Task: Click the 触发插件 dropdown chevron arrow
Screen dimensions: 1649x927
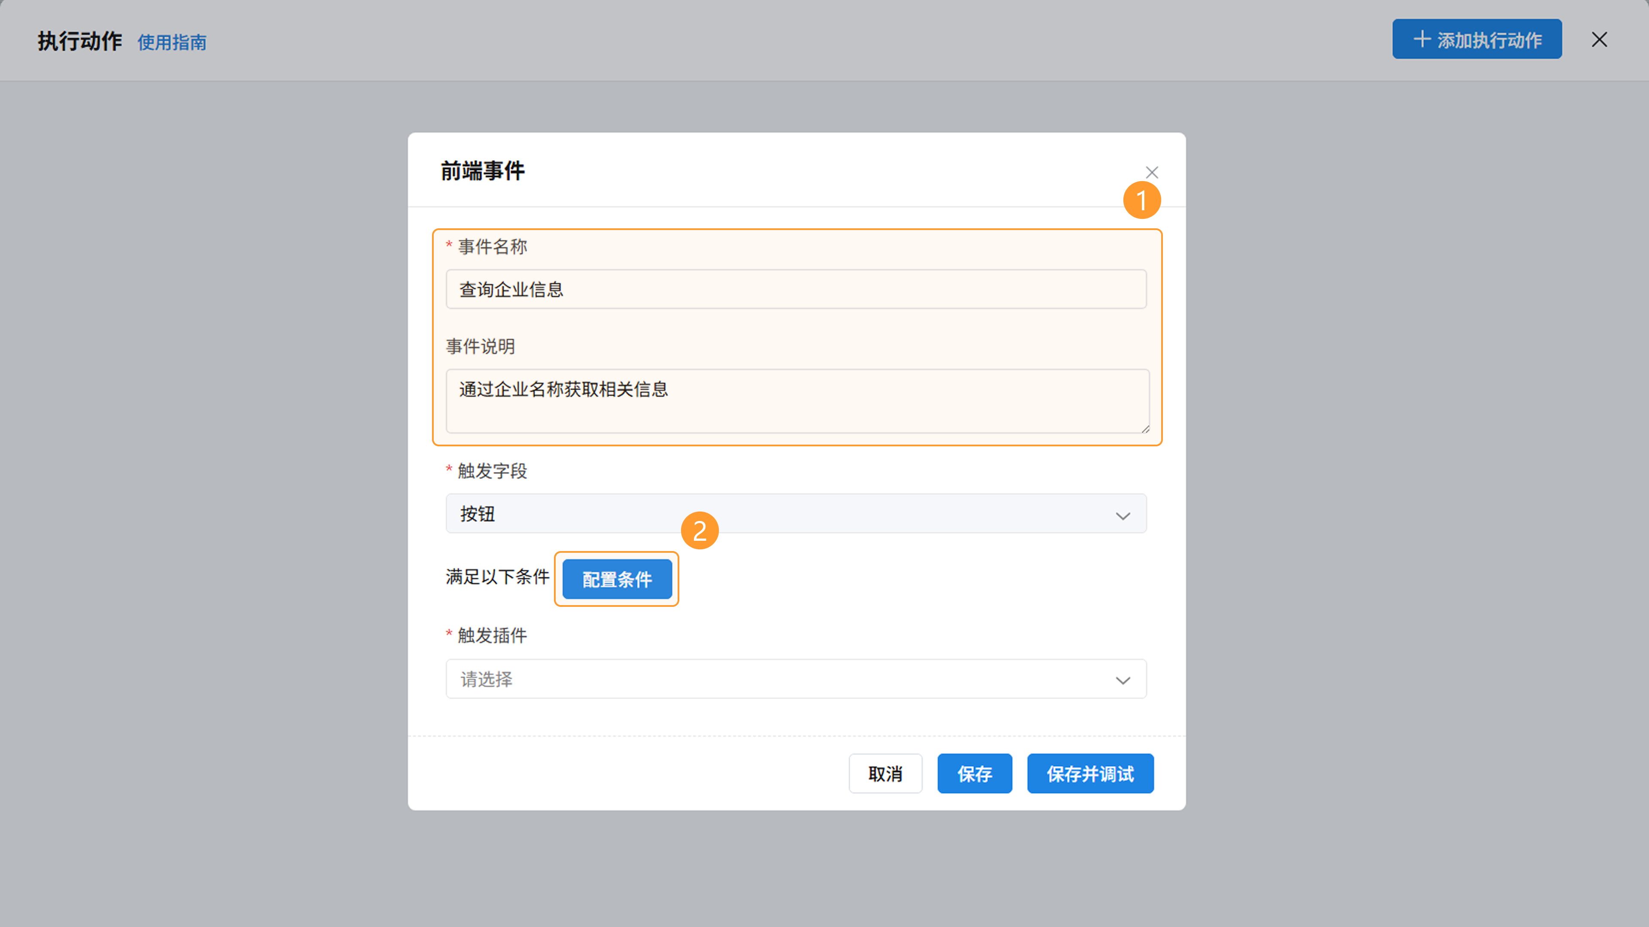Action: 1122,679
